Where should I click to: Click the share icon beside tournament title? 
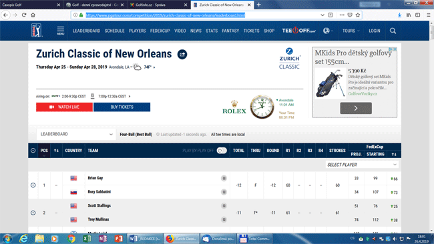tap(182, 54)
